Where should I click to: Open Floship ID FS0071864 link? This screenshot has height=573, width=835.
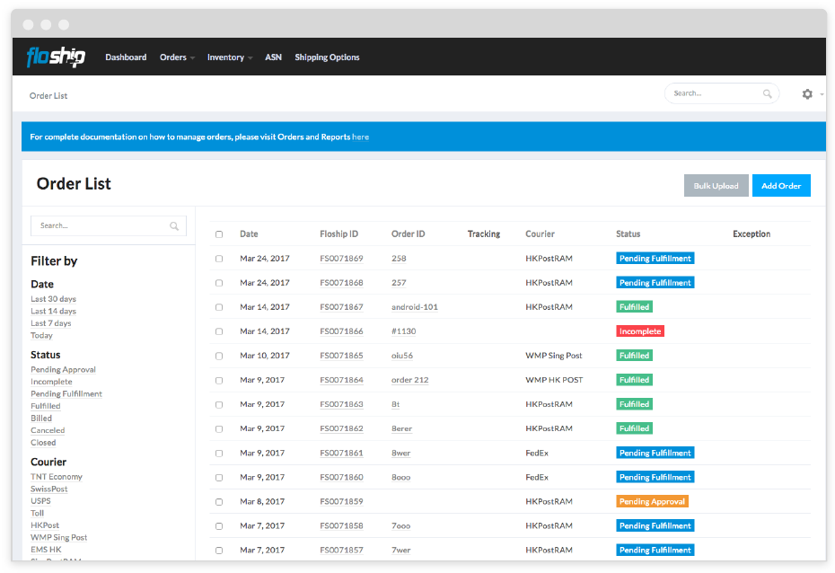341,380
